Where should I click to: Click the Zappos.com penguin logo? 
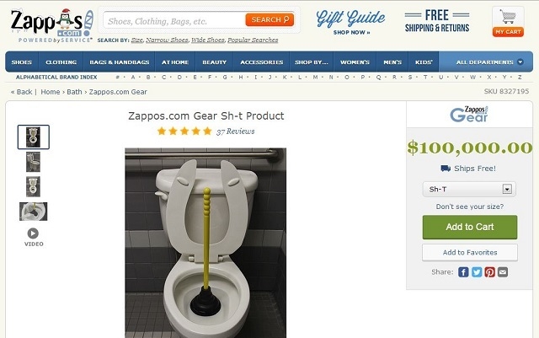click(51, 25)
